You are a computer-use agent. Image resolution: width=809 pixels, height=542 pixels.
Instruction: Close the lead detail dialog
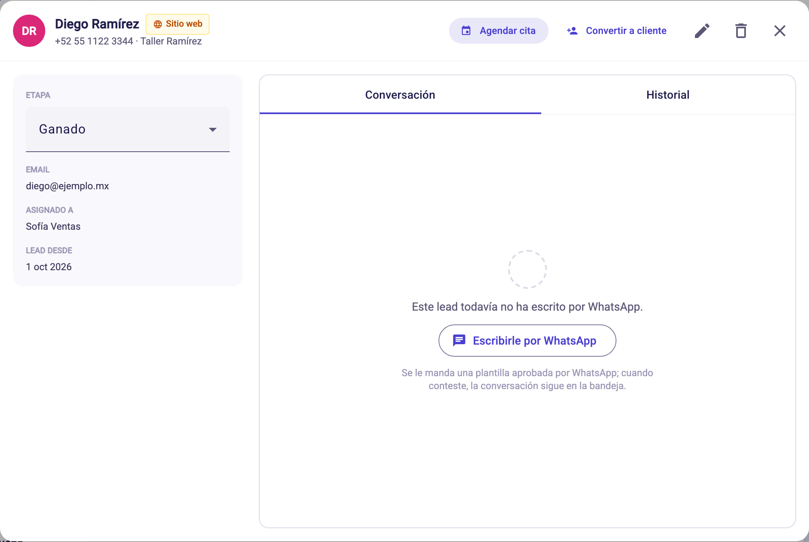tap(780, 31)
